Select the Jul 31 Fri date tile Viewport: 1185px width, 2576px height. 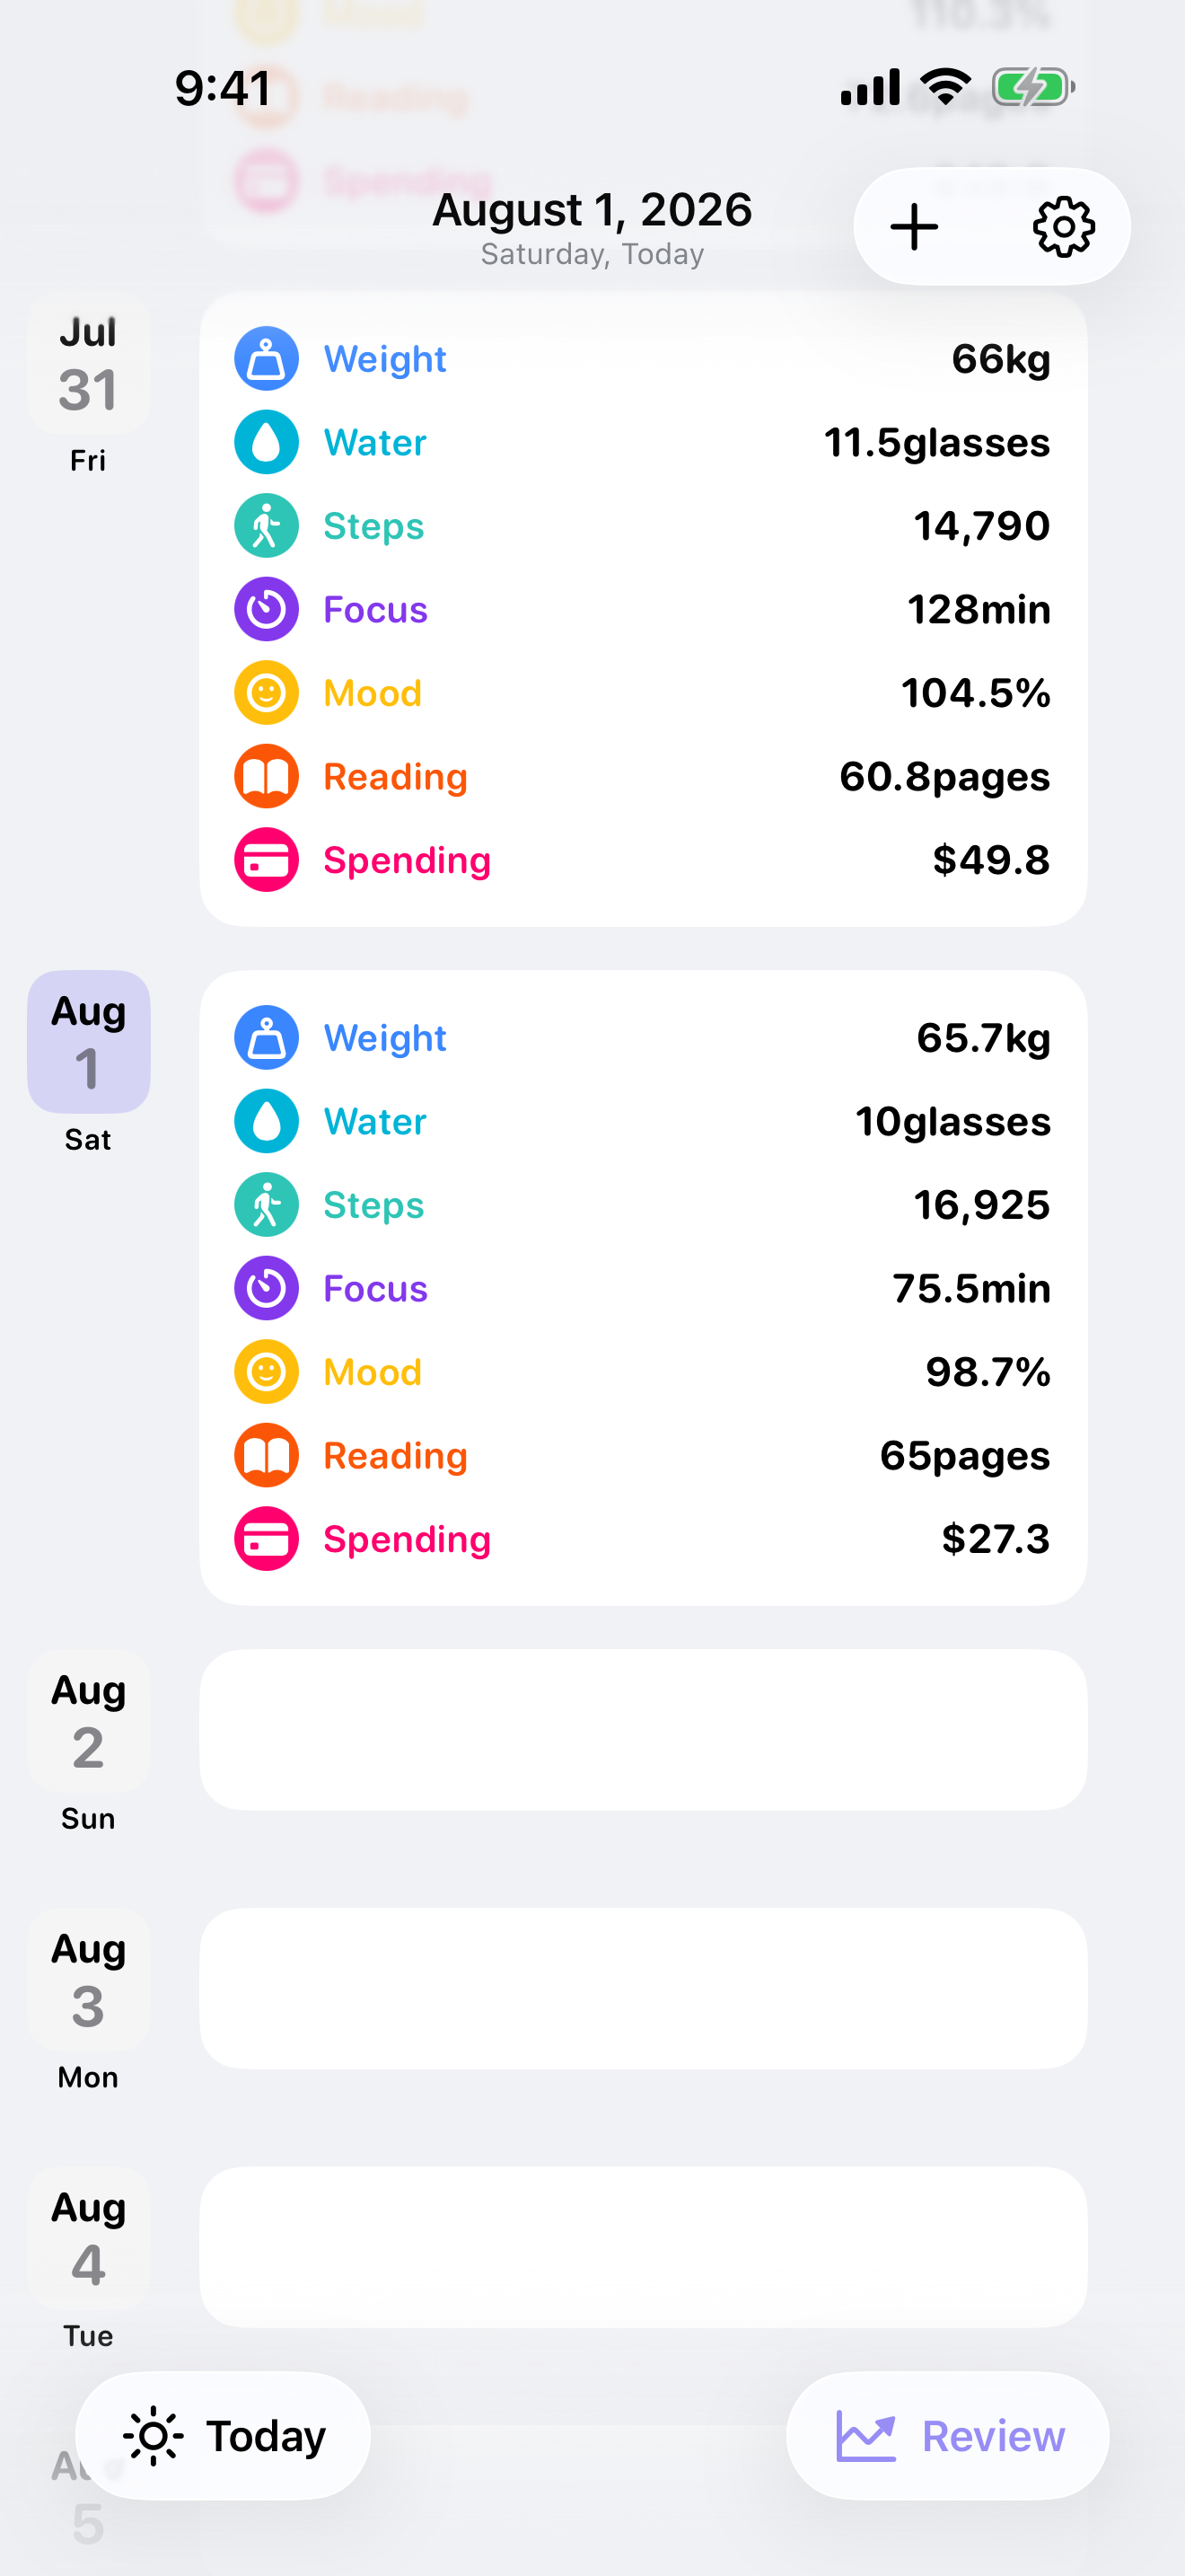click(88, 385)
